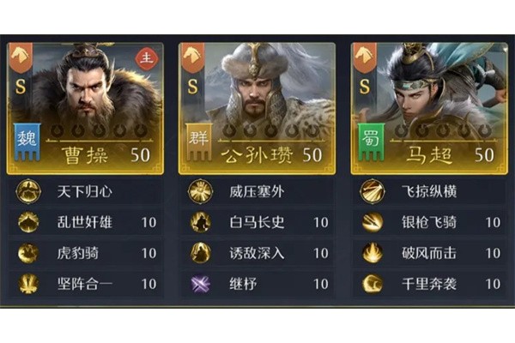
Task: Tap the 群 faction banner
Action: click(199, 142)
